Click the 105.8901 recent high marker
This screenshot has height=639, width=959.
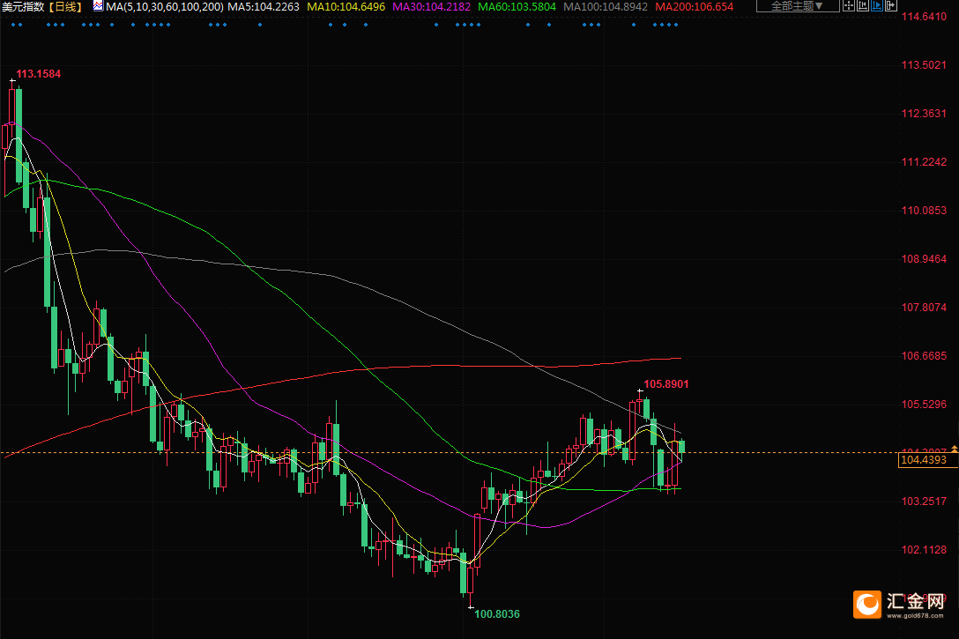[x=666, y=384]
